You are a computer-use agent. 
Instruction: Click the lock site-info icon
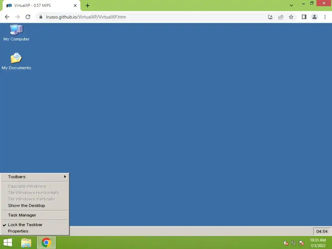[41, 17]
